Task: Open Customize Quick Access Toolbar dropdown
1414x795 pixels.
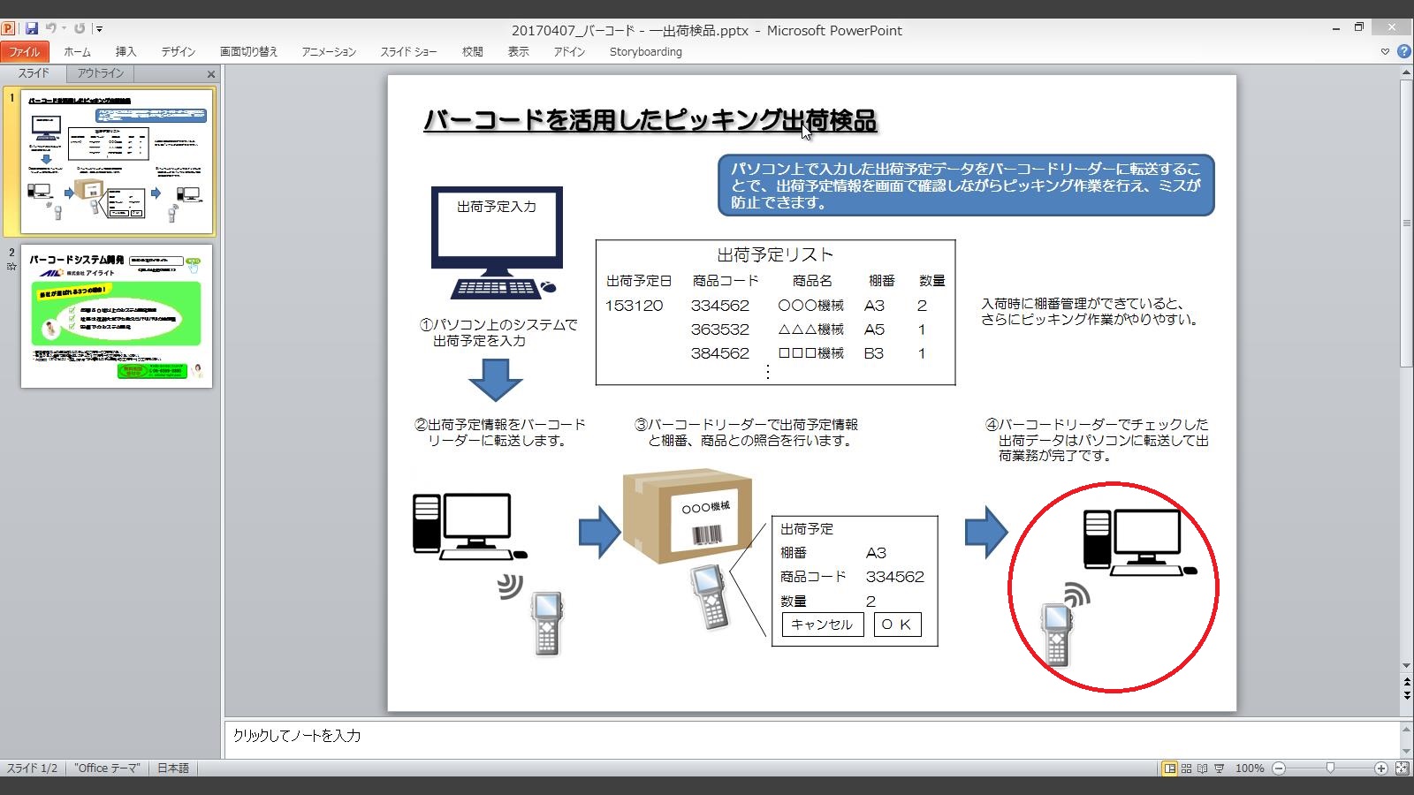Action: tap(99, 29)
